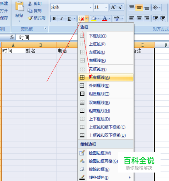Screen dimensions: 169x181
Task: Click the Copy button
Action: 34,11
